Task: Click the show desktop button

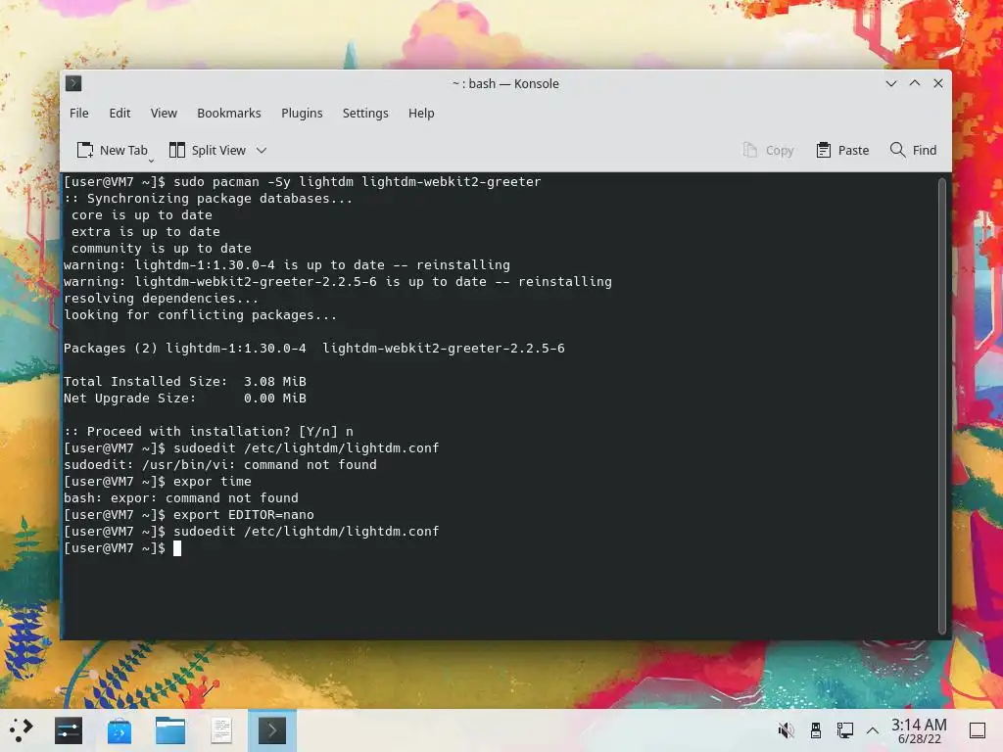Action: 978,730
